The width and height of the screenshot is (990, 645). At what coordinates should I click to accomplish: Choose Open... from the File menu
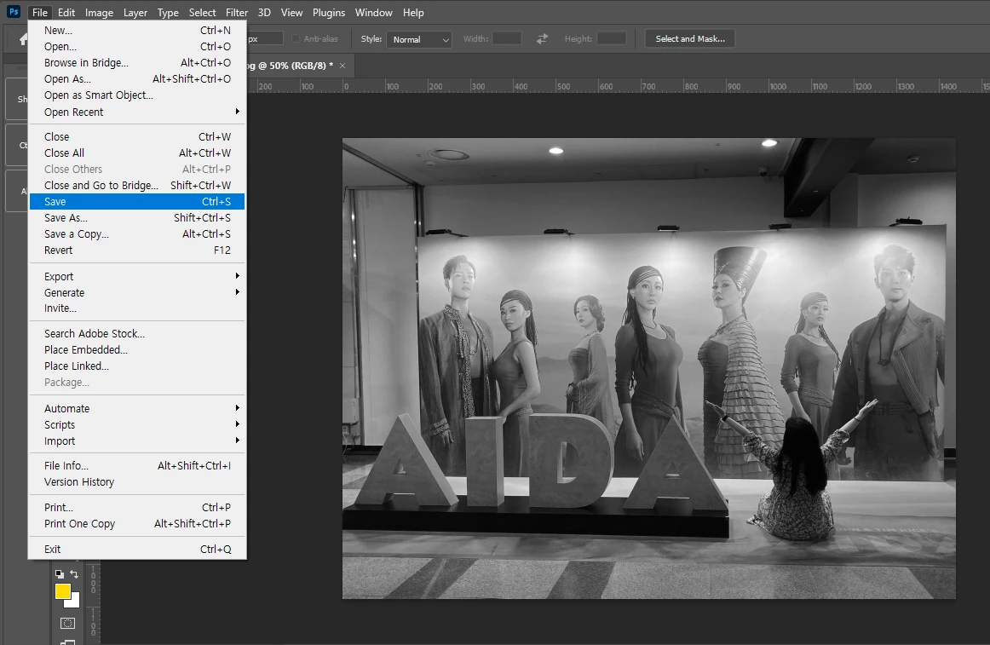pos(137,46)
